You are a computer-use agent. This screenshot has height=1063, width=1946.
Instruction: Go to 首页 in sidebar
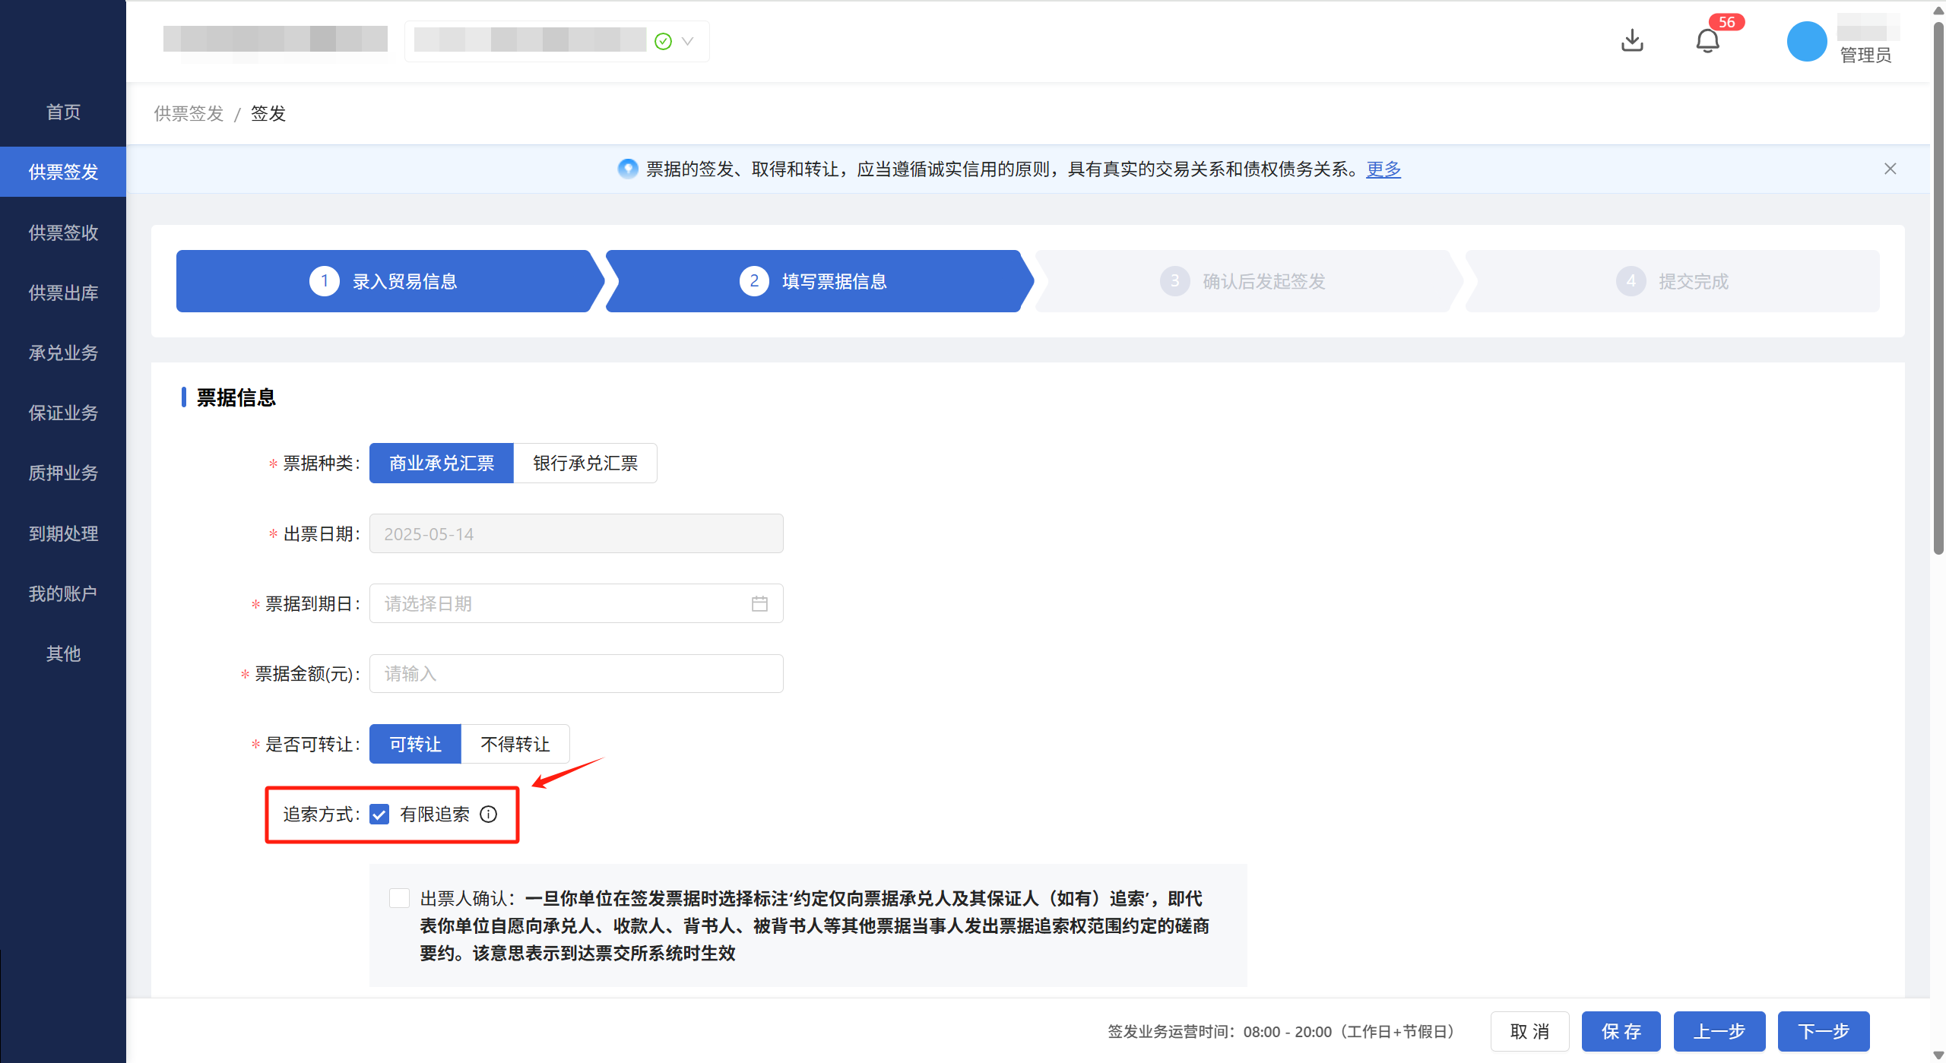(x=63, y=112)
